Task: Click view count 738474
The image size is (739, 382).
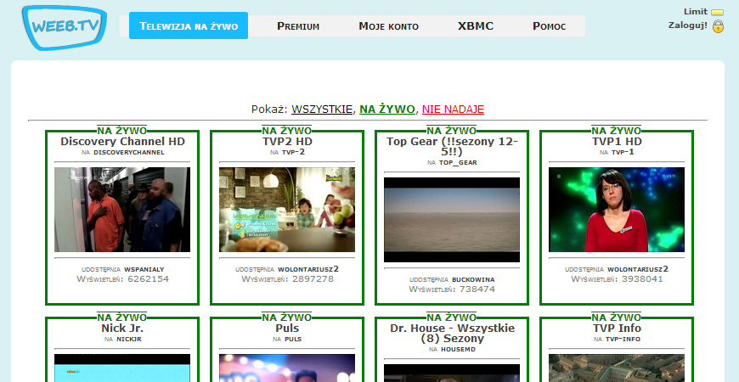Action: pos(477,289)
